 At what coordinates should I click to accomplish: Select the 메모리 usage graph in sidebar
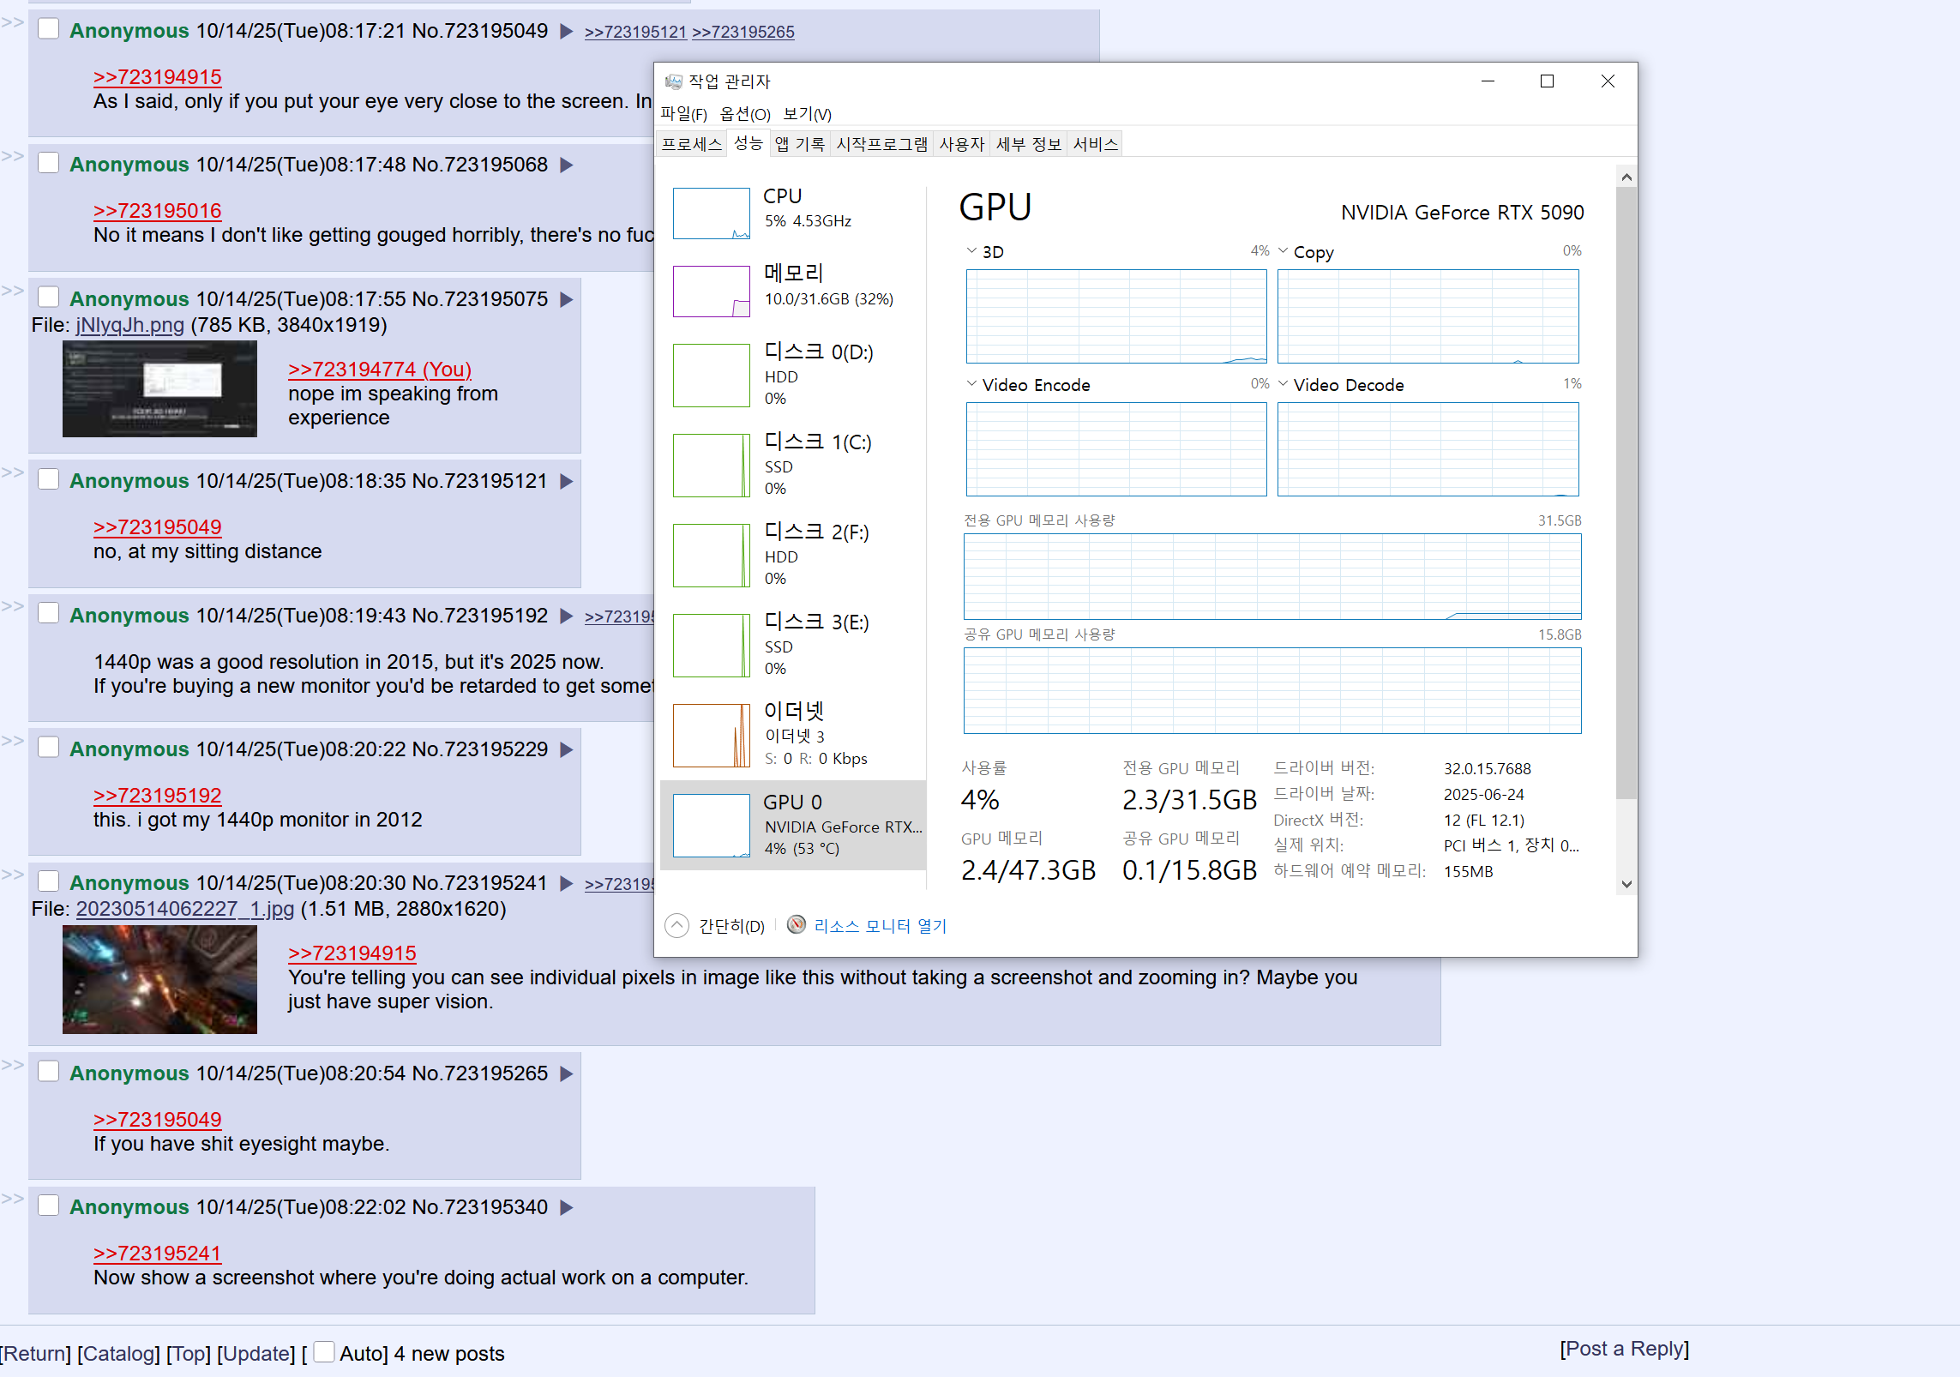[711, 292]
